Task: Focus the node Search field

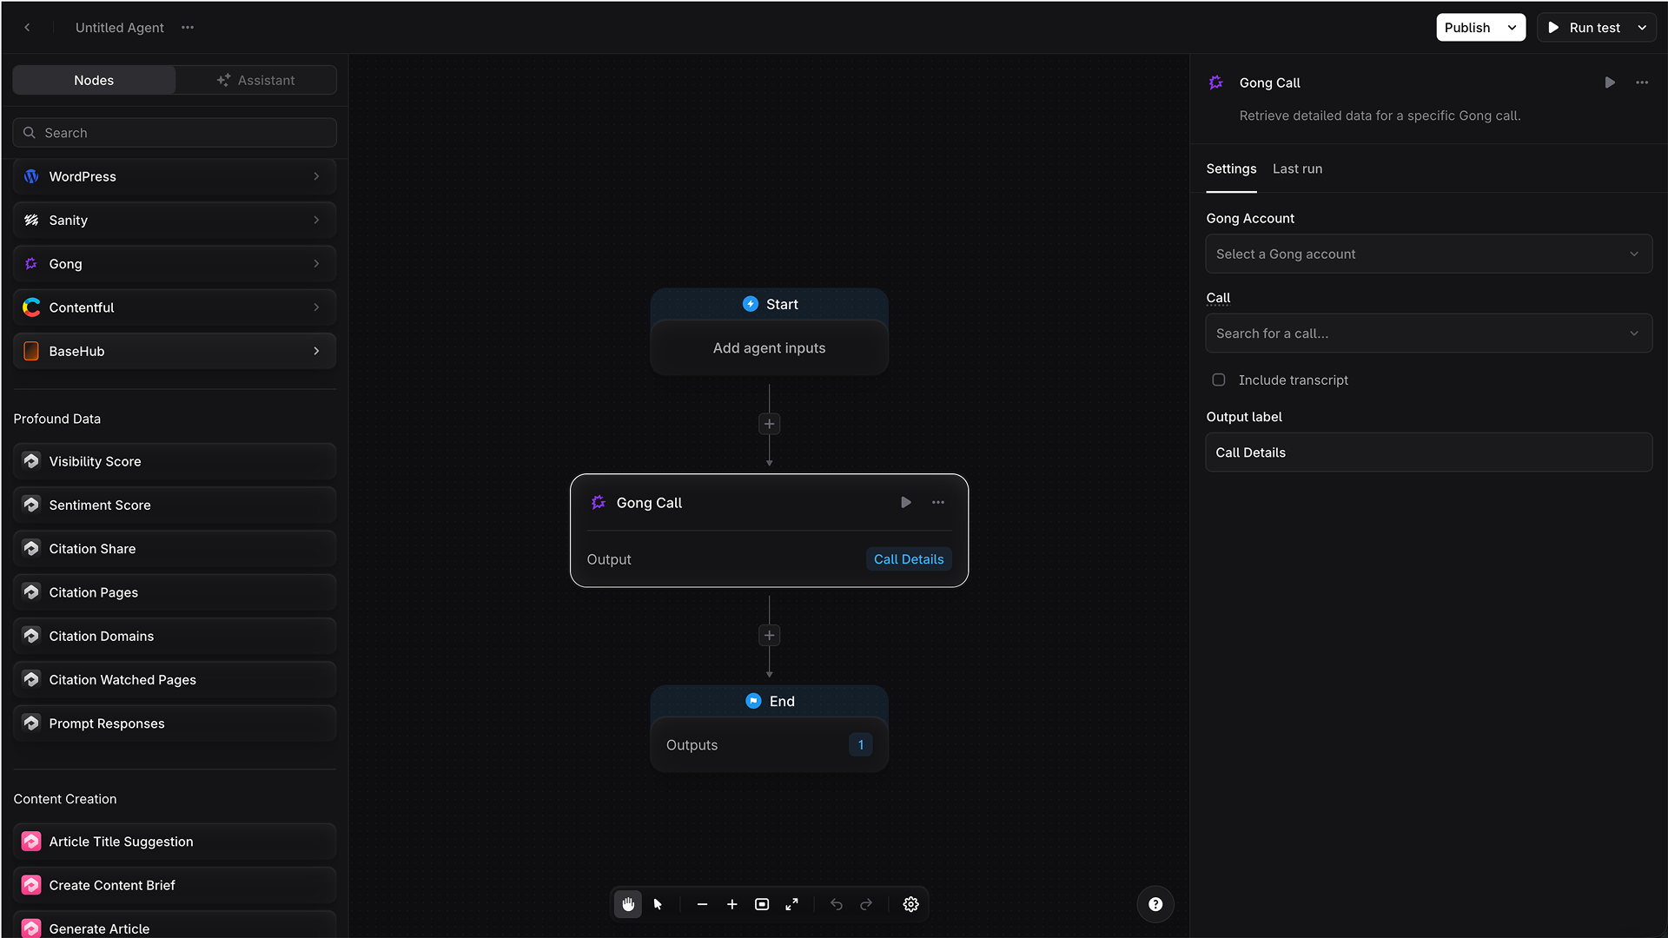Action: tap(175, 133)
